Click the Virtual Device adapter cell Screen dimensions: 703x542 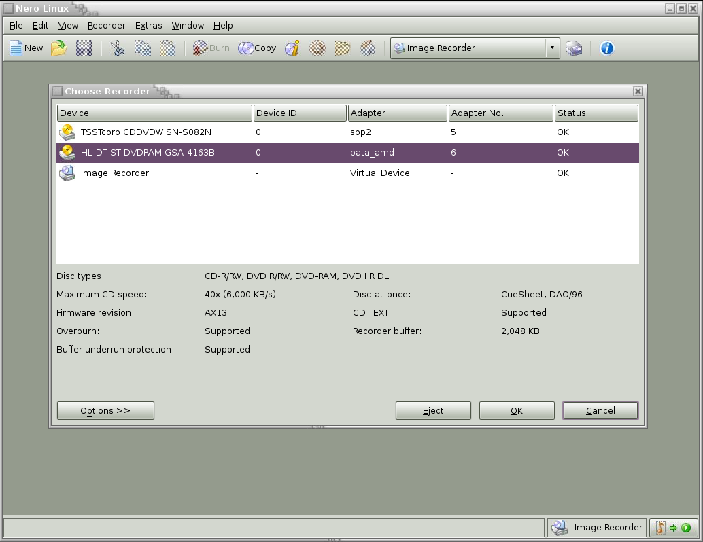click(380, 173)
